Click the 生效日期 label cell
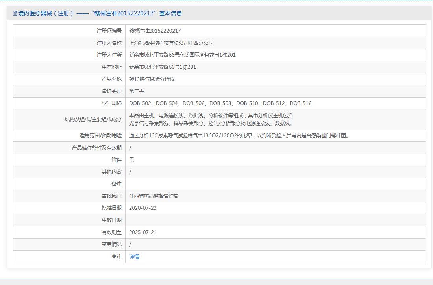 pyautogui.click(x=69, y=220)
